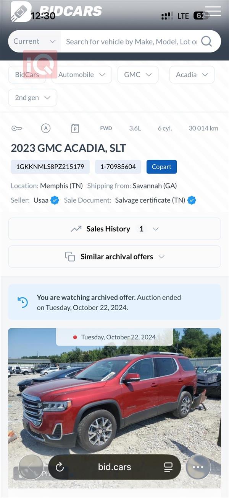Viewport: 229px width, 498px height.
Task: Open the 2nd gen generation dropdown
Action: point(32,98)
